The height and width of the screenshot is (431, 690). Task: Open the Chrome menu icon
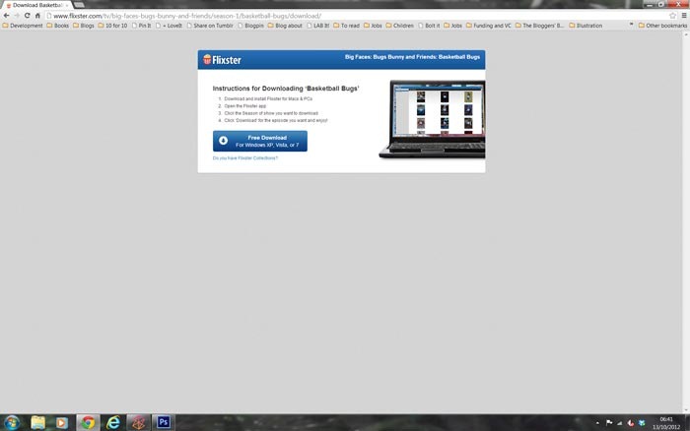pos(684,16)
